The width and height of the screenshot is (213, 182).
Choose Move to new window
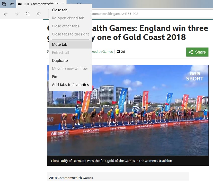(70, 69)
